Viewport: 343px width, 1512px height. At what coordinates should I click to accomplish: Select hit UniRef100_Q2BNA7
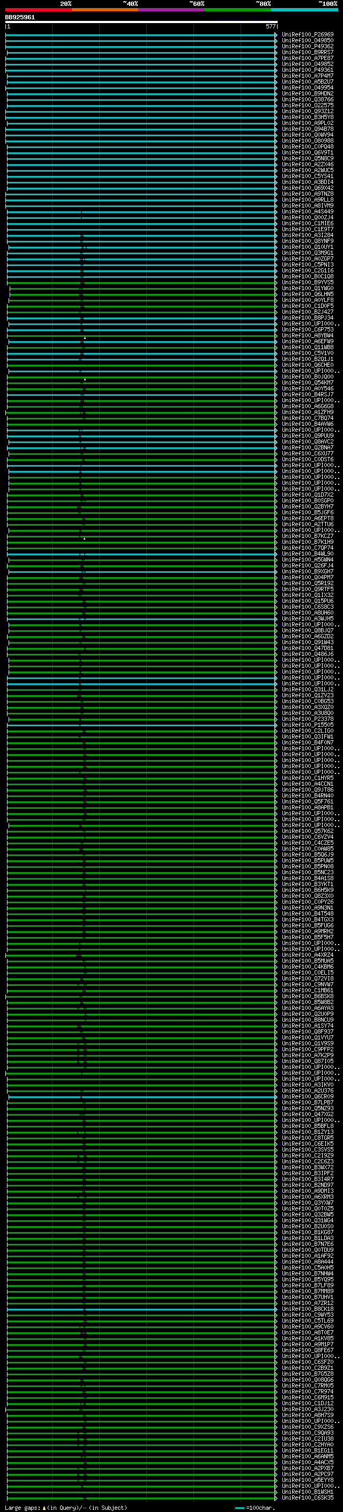[308, 448]
